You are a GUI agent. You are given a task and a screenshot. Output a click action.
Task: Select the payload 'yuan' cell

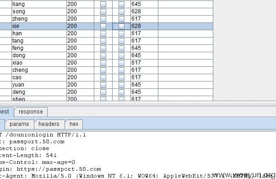(x=39, y=85)
